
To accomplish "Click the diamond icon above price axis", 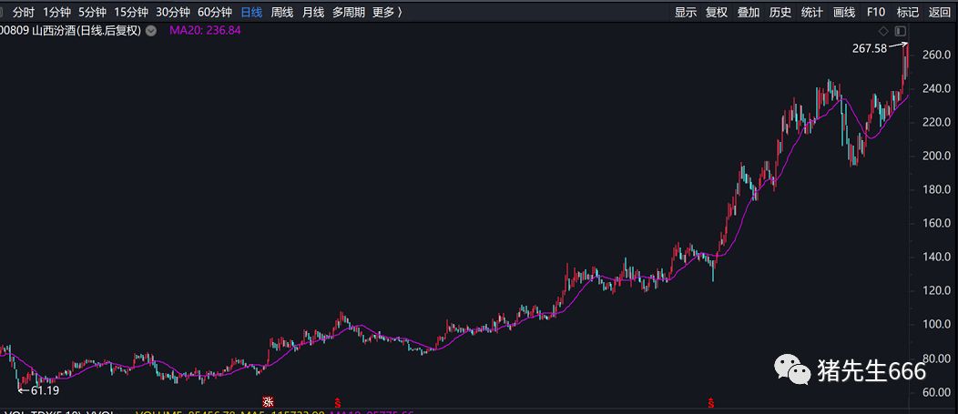I will tap(883, 31).
